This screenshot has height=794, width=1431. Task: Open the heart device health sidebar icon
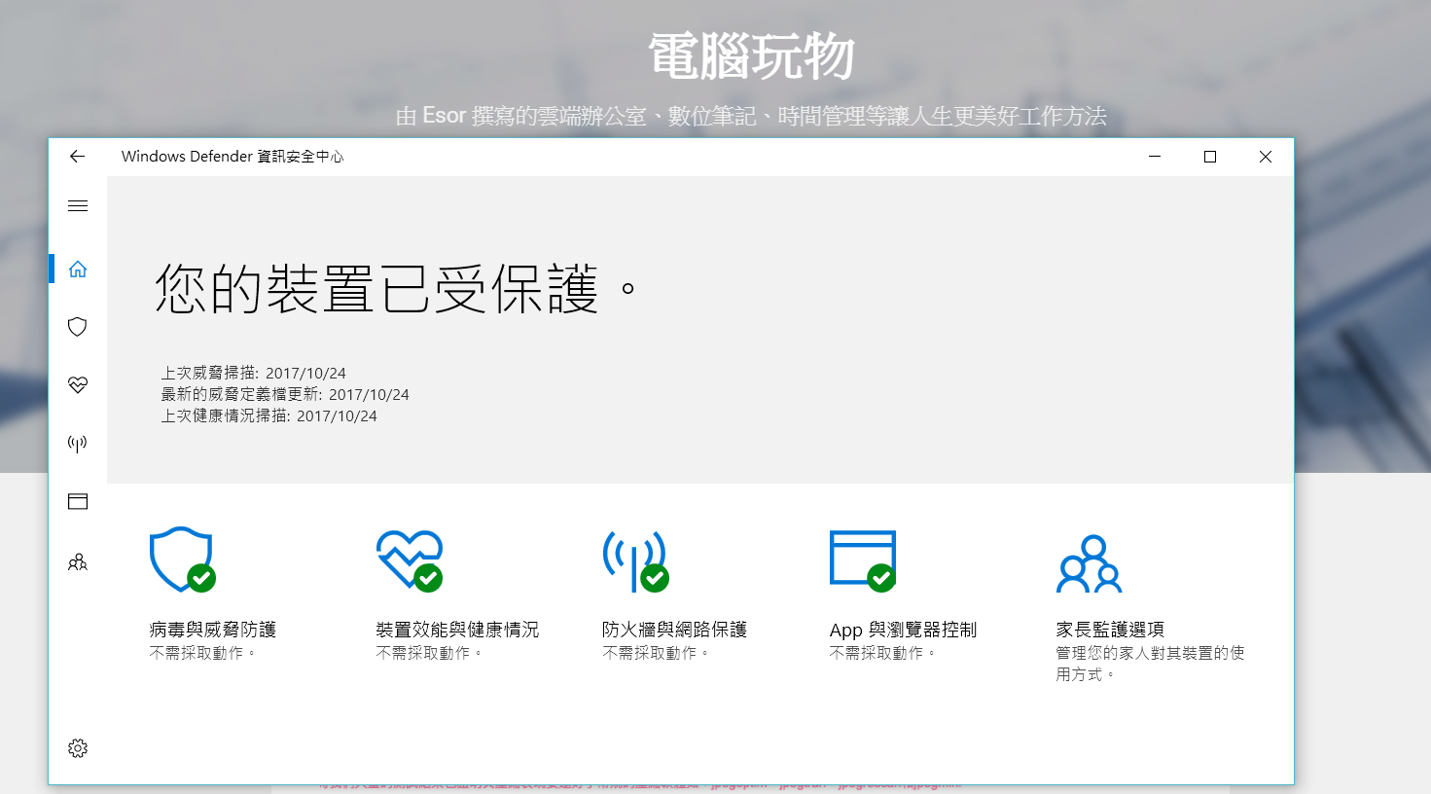tap(78, 385)
